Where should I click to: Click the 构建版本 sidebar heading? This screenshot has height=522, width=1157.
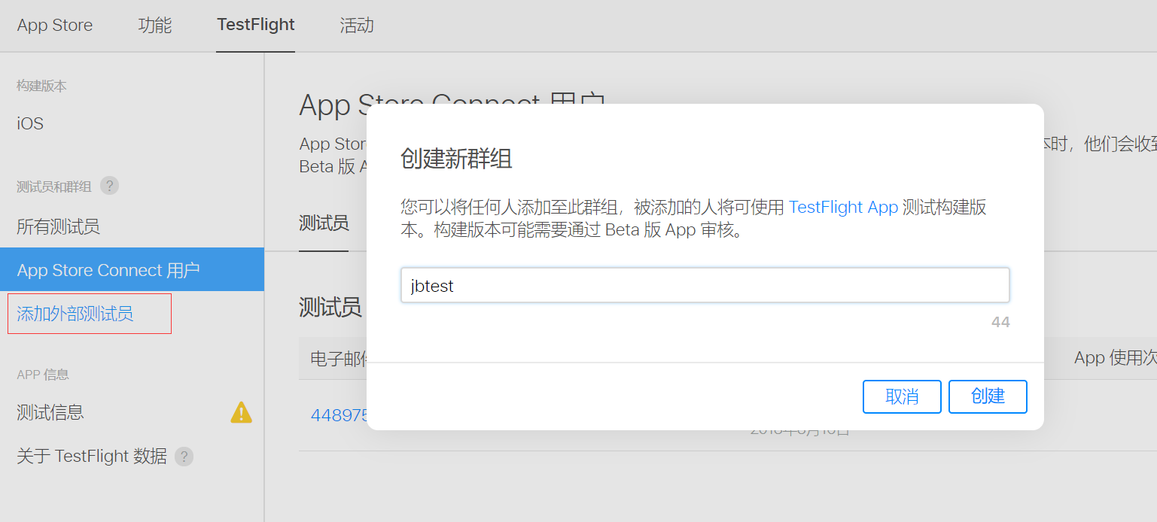[x=41, y=86]
